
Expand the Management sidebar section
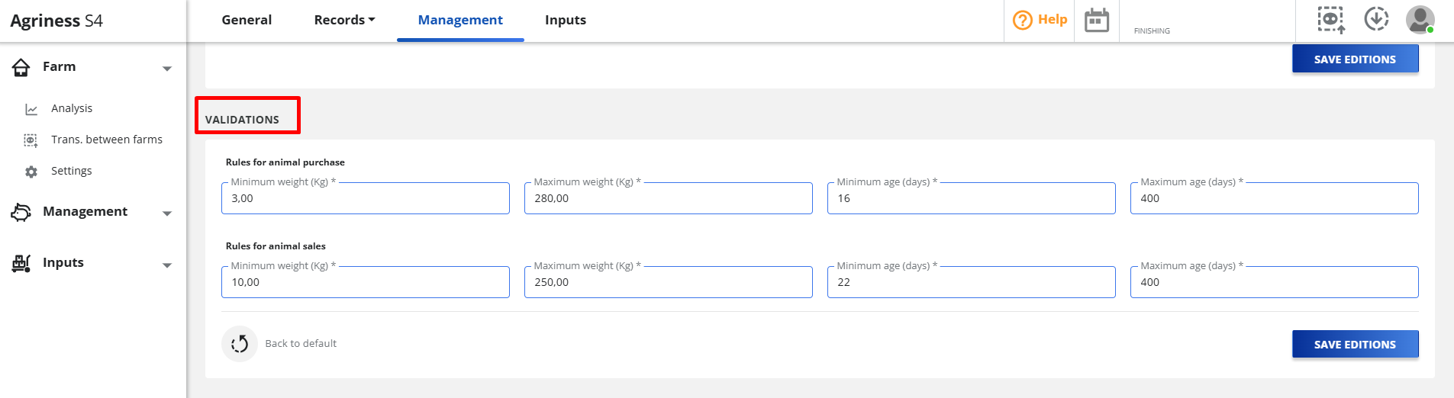click(167, 213)
